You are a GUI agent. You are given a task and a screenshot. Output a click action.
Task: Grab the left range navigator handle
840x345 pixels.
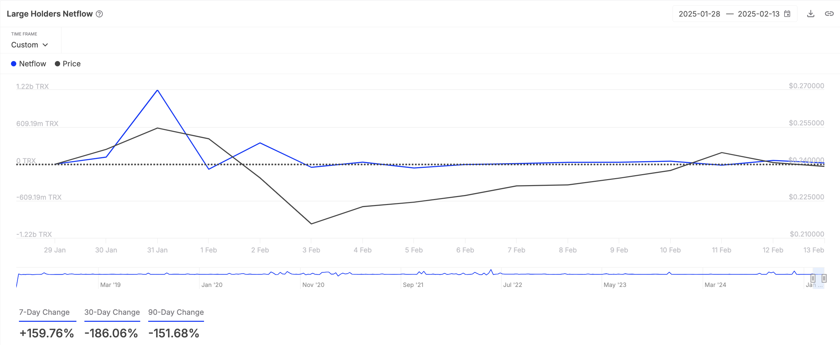[x=813, y=278]
